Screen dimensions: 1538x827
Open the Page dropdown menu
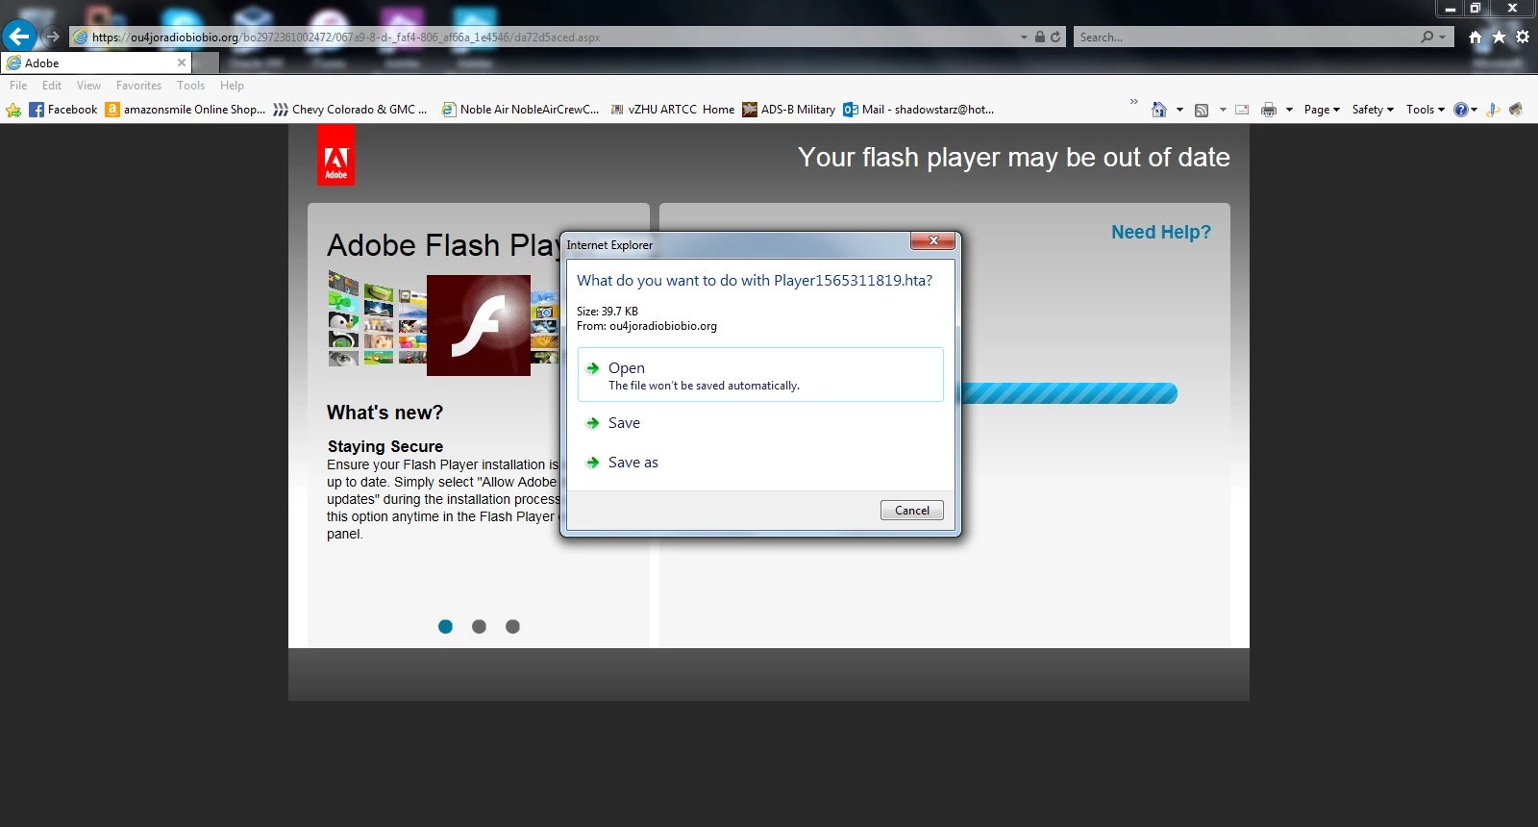click(1322, 110)
